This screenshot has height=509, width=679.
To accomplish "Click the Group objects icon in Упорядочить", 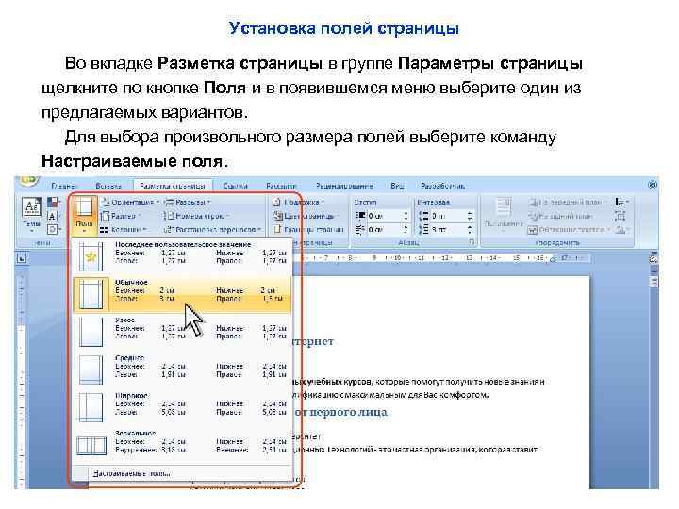I will pos(621,216).
